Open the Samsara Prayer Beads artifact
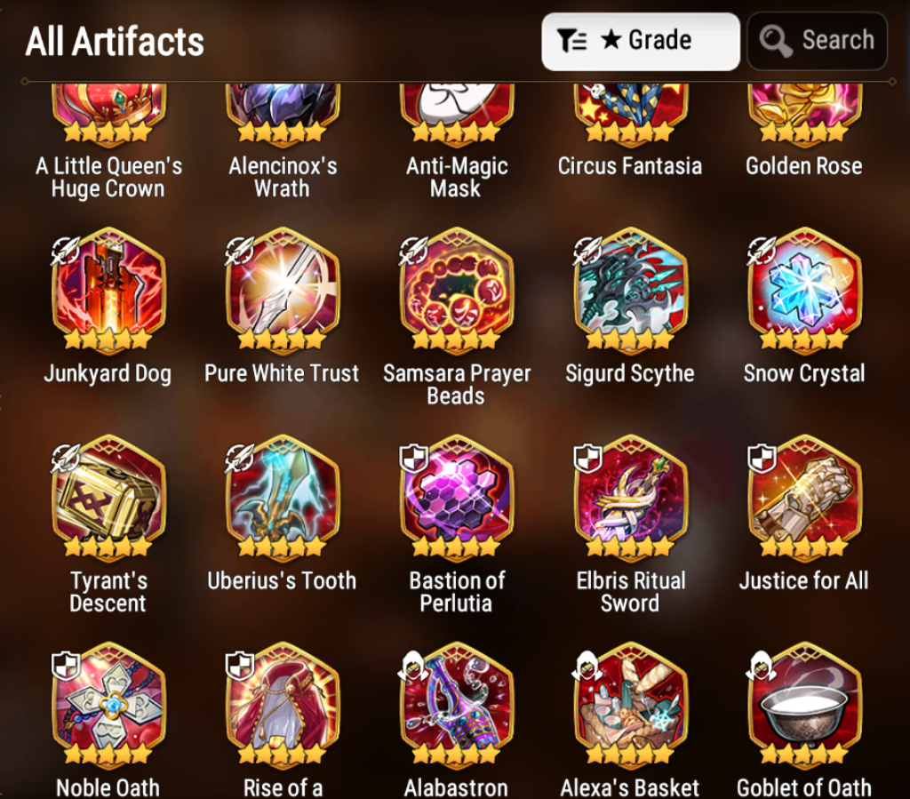910x799 pixels. [457, 291]
